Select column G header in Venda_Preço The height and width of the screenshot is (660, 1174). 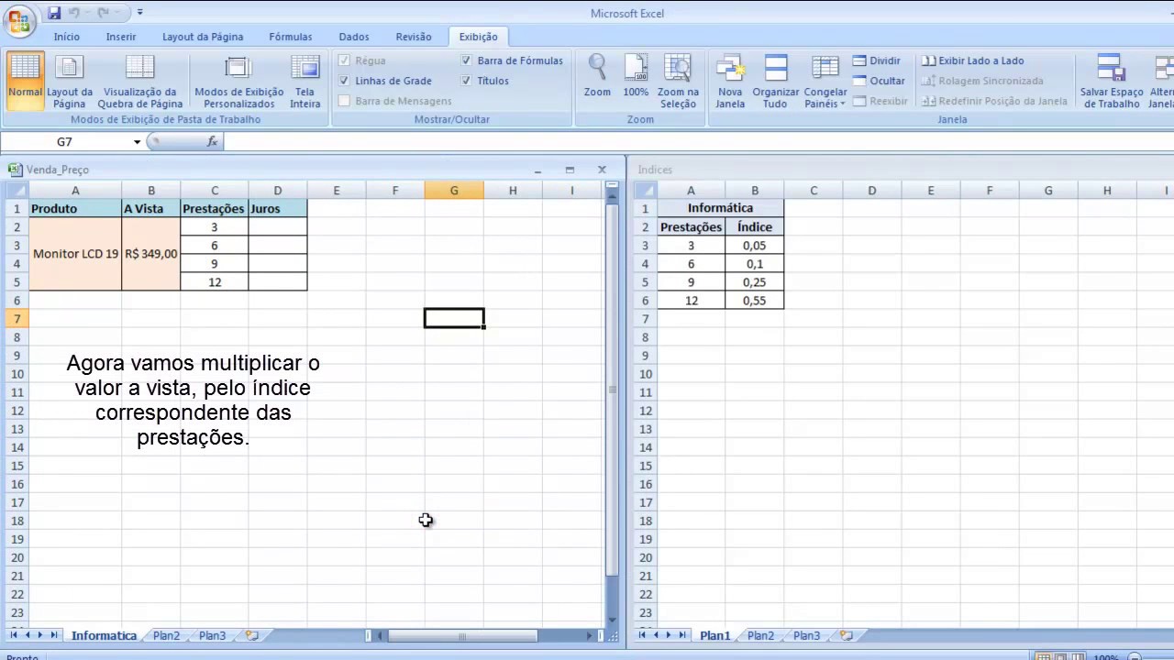coord(454,190)
